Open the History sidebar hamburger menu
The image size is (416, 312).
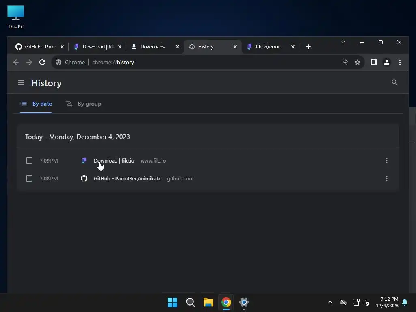coord(21,83)
